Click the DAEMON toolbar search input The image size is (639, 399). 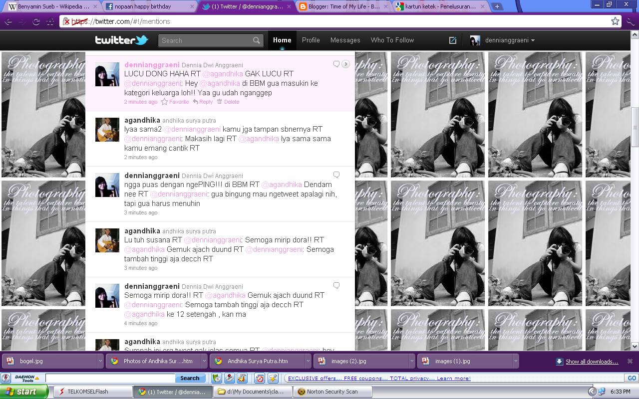pos(110,378)
